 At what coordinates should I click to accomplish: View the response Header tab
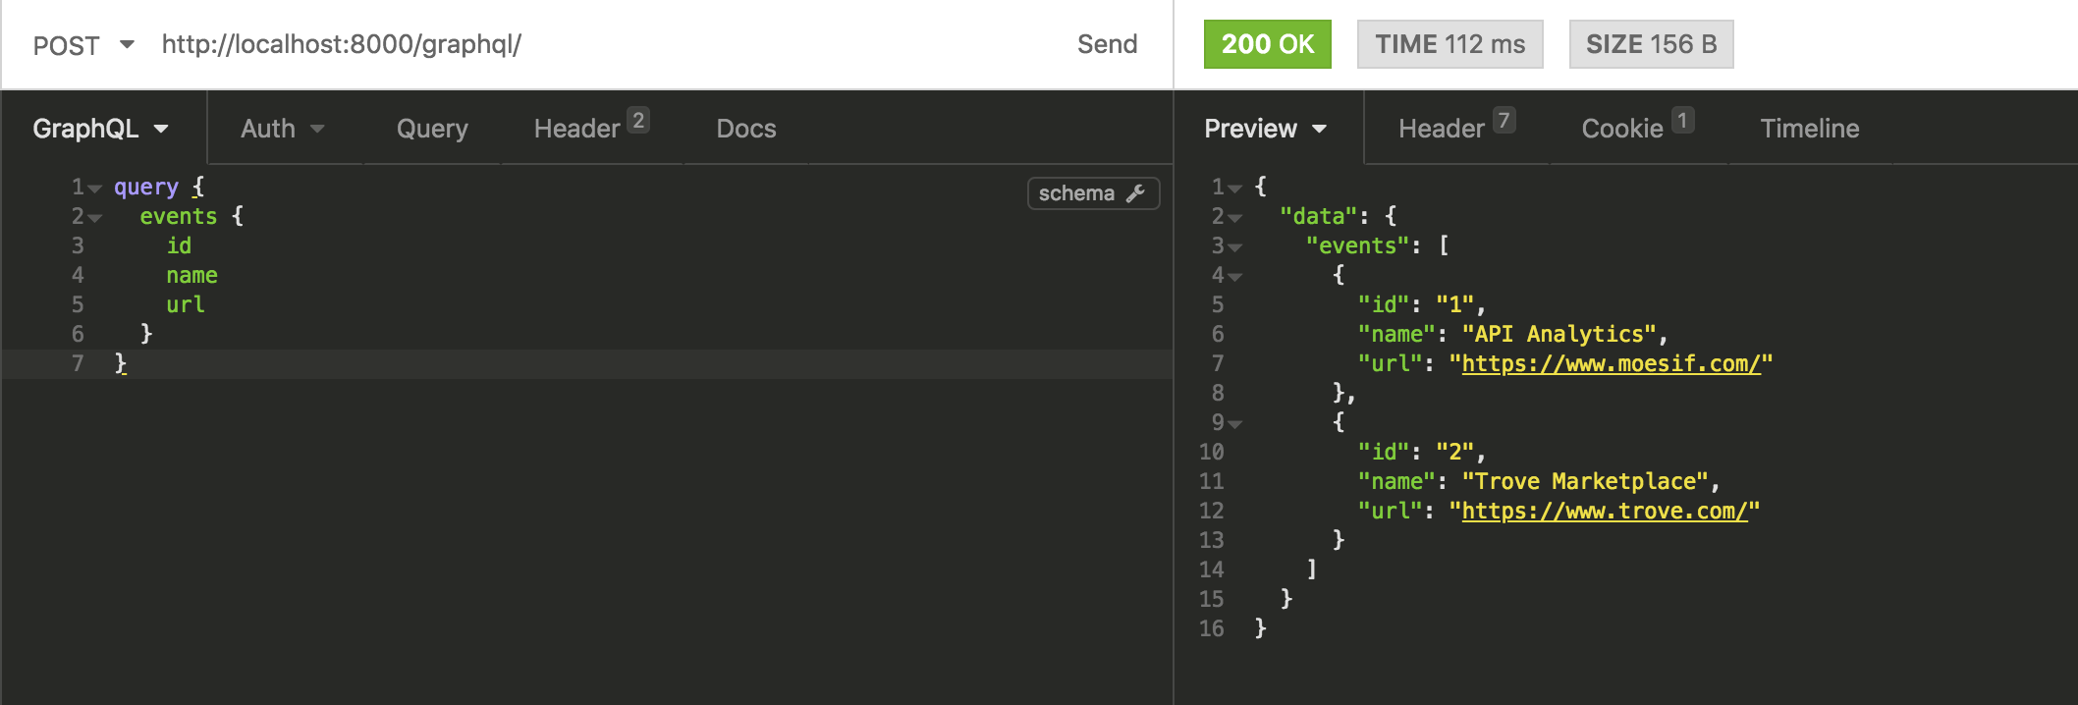click(x=1456, y=127)
